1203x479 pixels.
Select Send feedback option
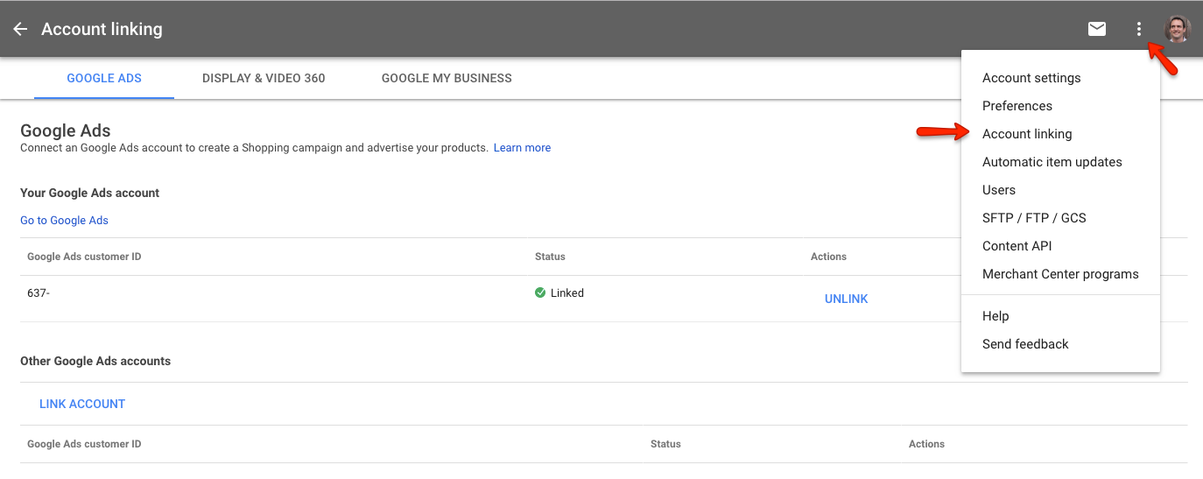[1025, 344]
